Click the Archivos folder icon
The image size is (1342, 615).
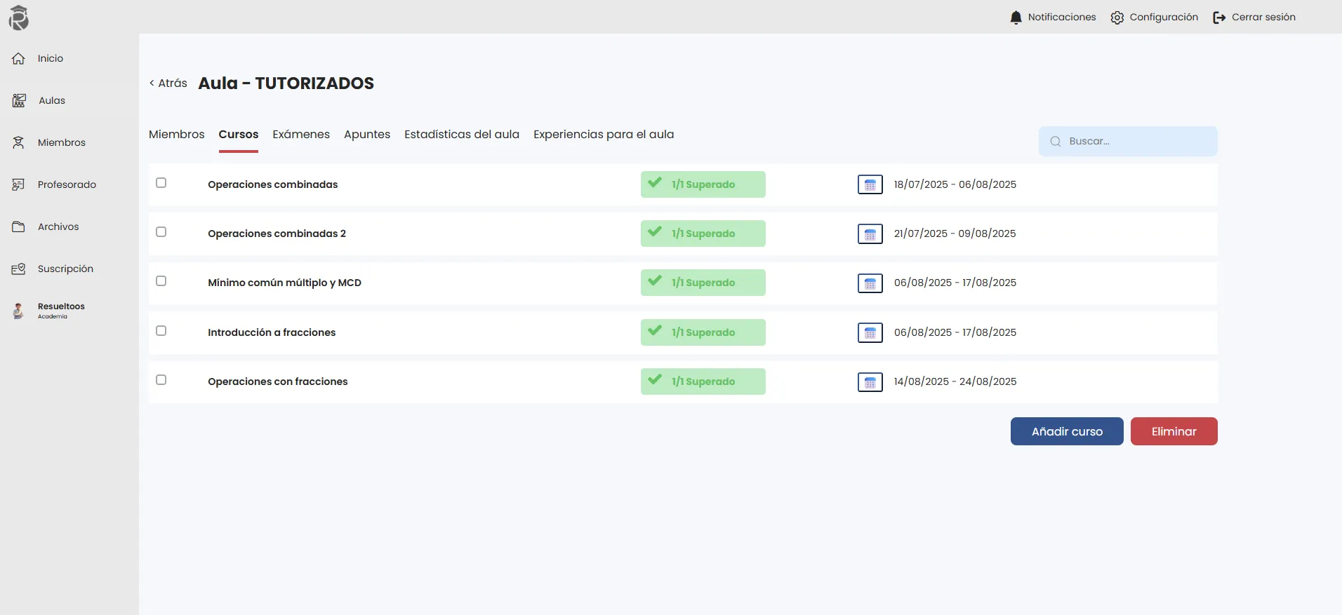coord(19,227)
